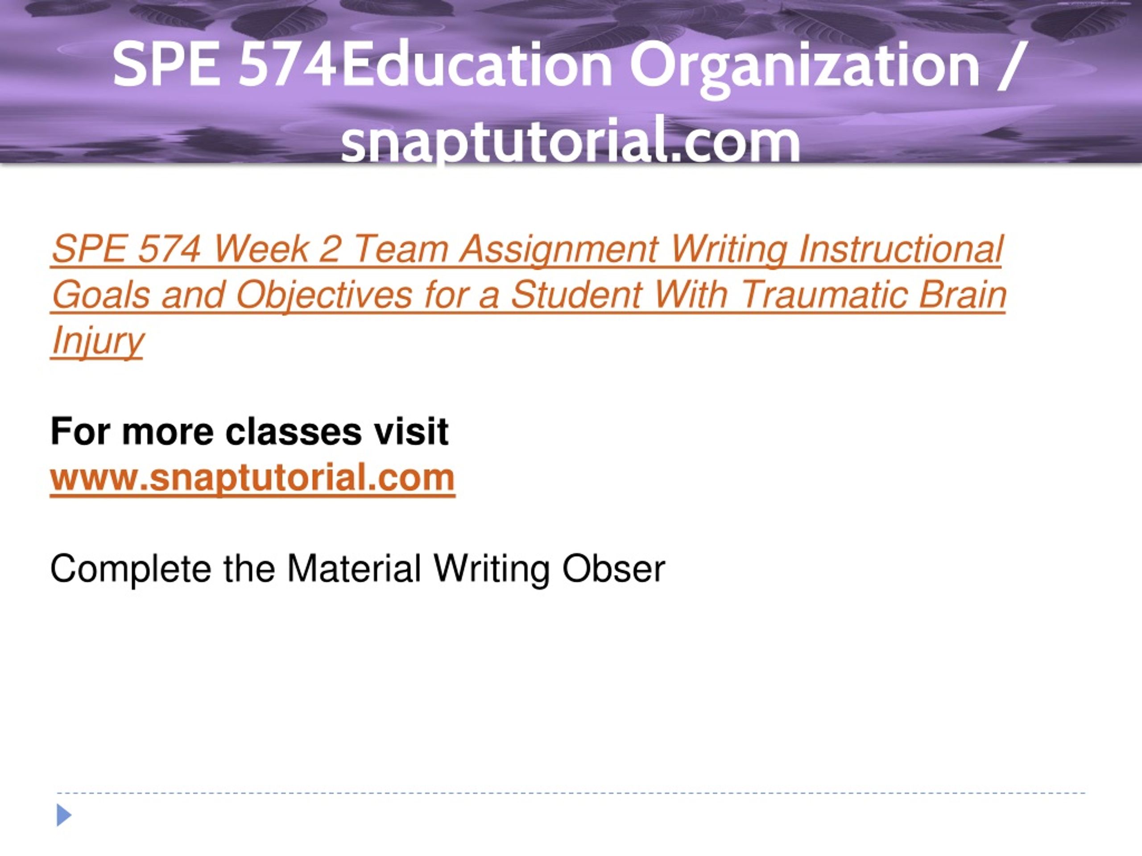Image resolution: width=1142 pixels, height=856 pixels.
Task: Click Writing Instructional in the assignment link
Action: [836, 250]
